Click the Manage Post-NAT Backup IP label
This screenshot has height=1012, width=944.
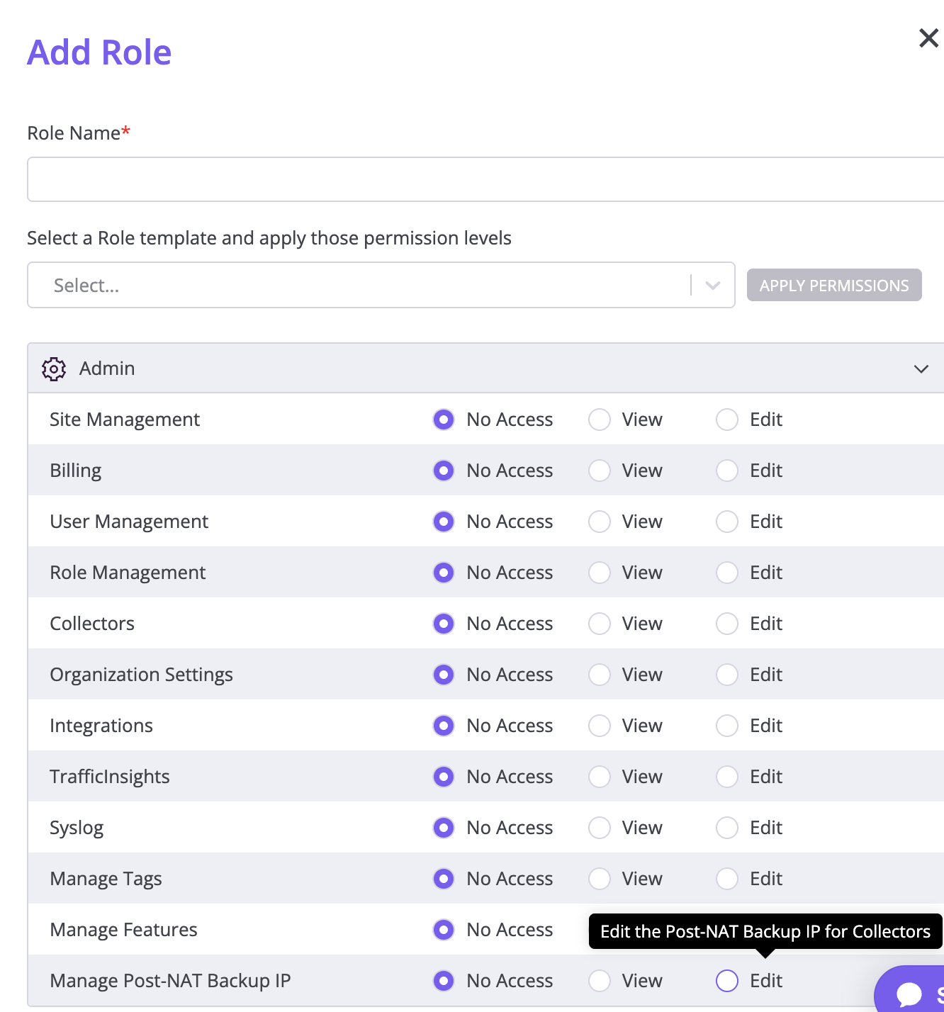[170, 981]
